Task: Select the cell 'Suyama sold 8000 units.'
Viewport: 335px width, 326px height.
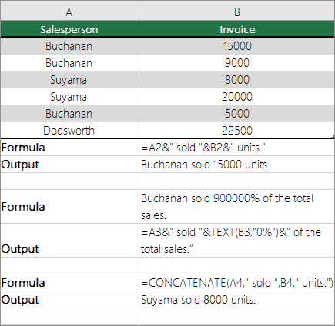Action: coord(236,300)
